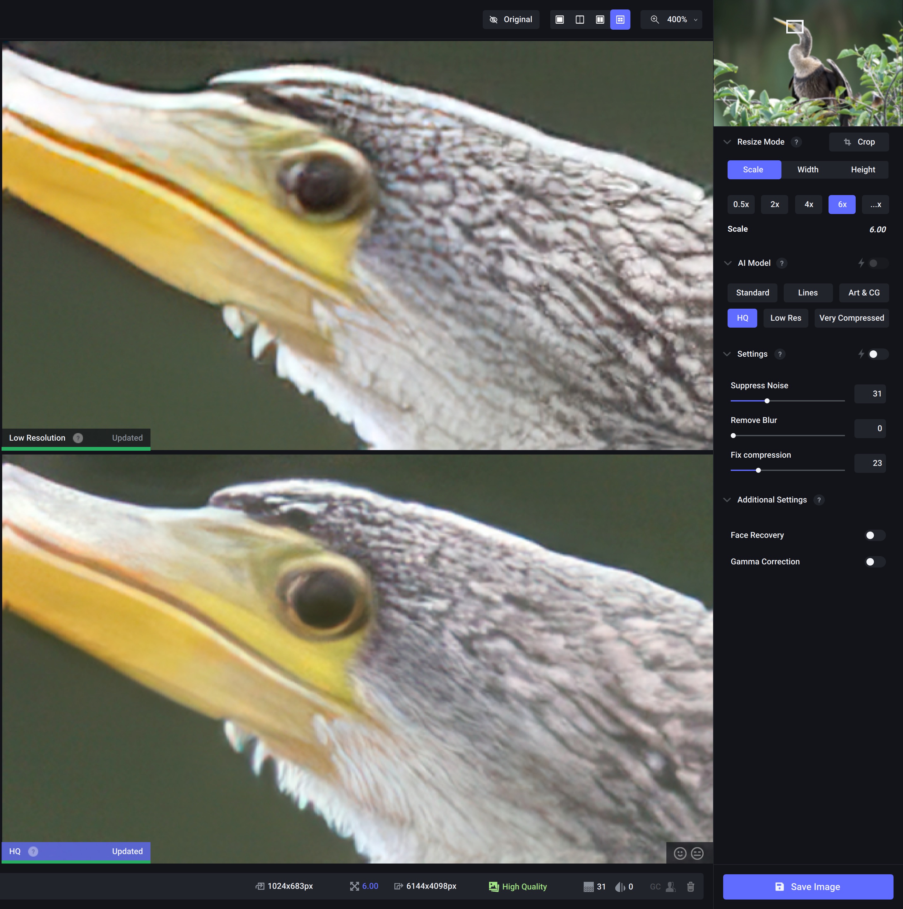This screenshot has height=909, width=903.
Task: Open the Crop tool
Action: [x=859, y=142]
